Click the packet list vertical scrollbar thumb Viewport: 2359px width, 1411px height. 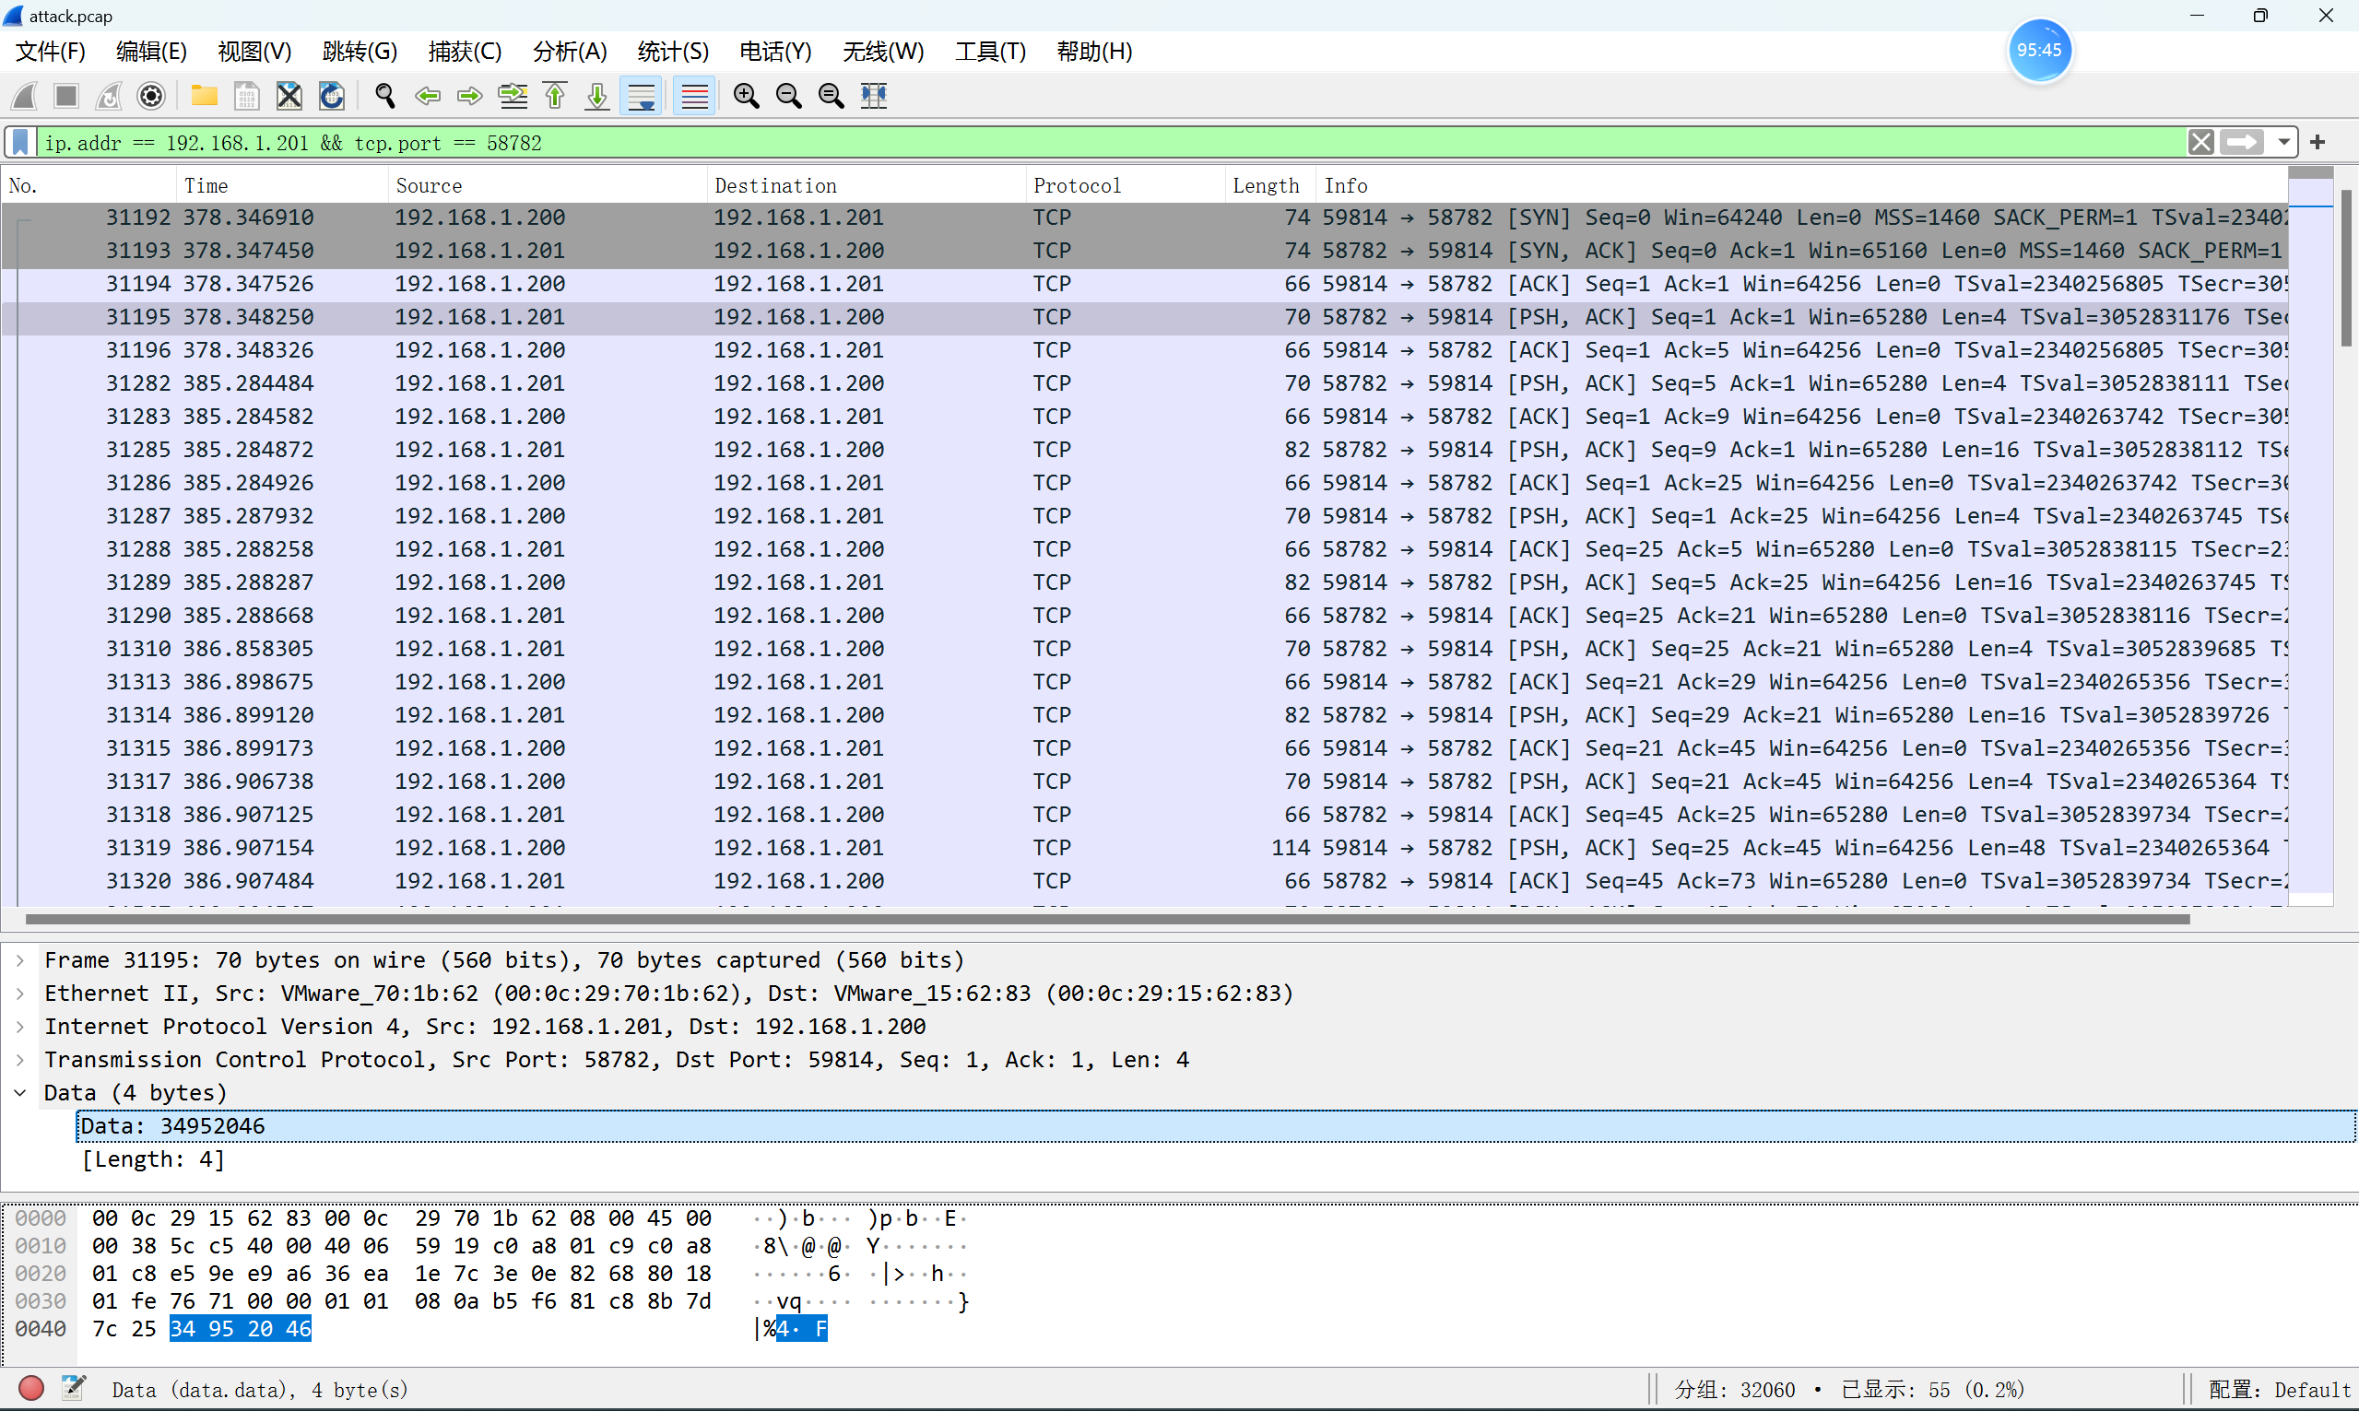[x=2346, y=269]
